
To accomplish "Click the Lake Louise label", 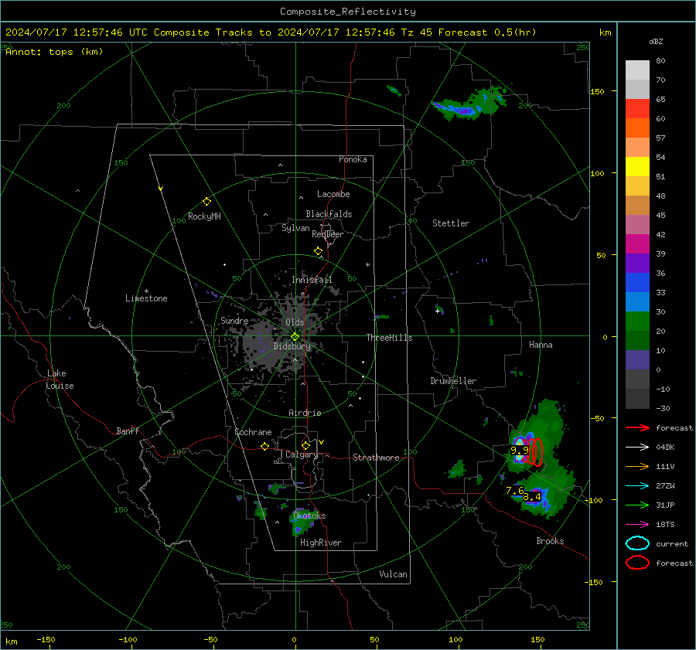I will click(x=60, y=379).
